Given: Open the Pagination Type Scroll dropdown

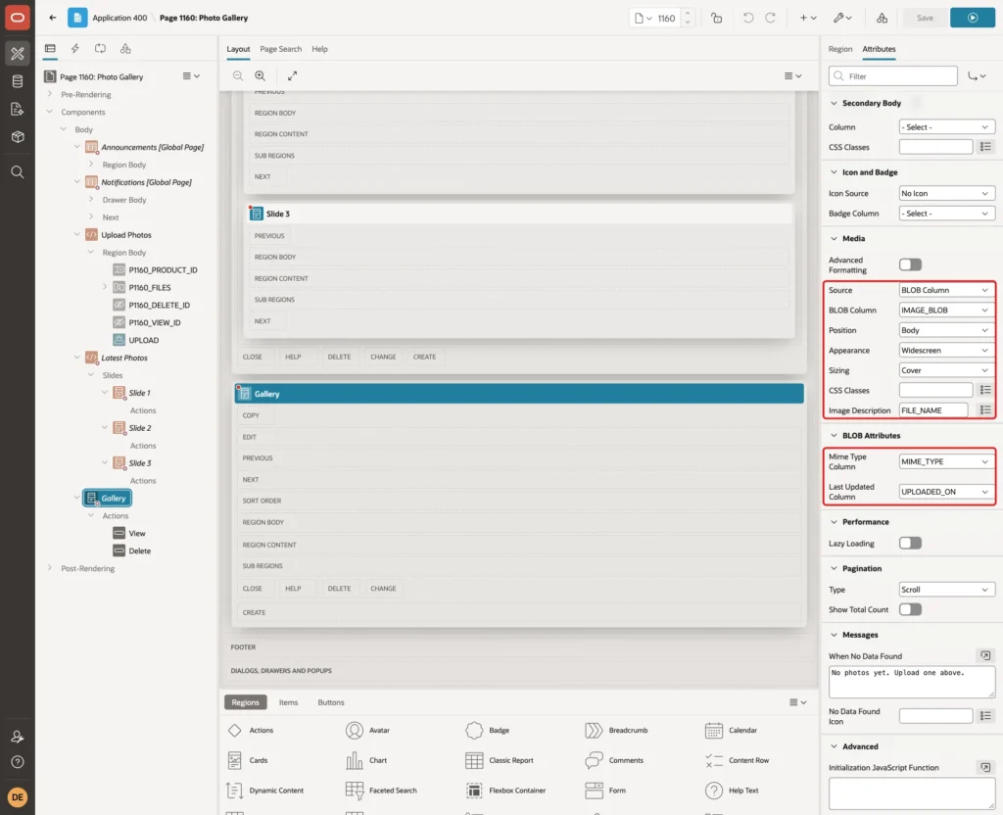Looking at the screenshot, I should (946, 590).
